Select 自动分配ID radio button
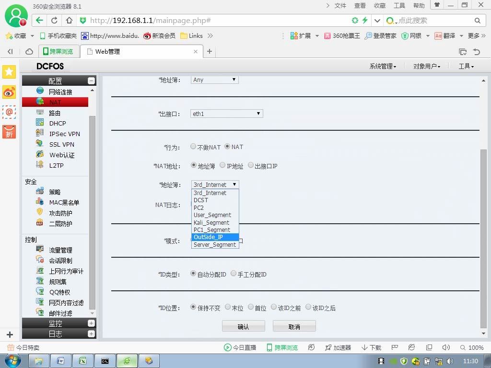 [x=193, y=273]
